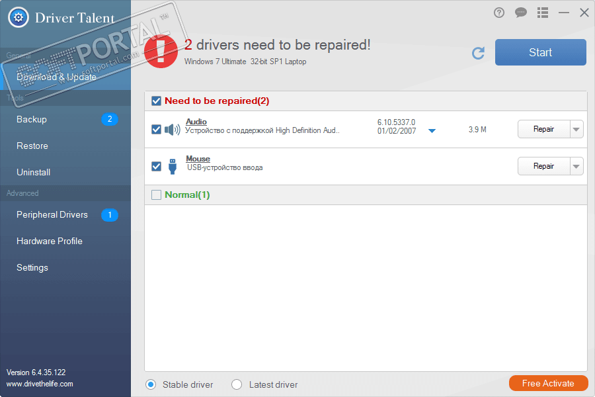Close the Driver Talent window

(x=584, y=13)
